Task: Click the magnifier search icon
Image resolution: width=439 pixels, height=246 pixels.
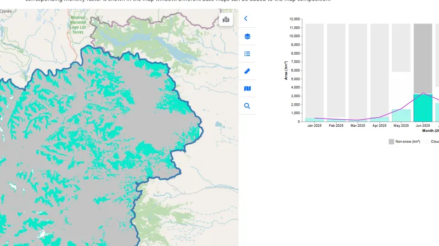Action: (247, 106)
